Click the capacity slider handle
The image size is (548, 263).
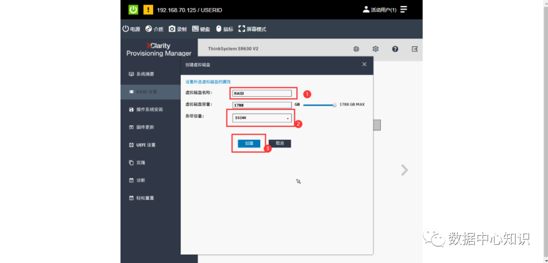tap(335, 104)
